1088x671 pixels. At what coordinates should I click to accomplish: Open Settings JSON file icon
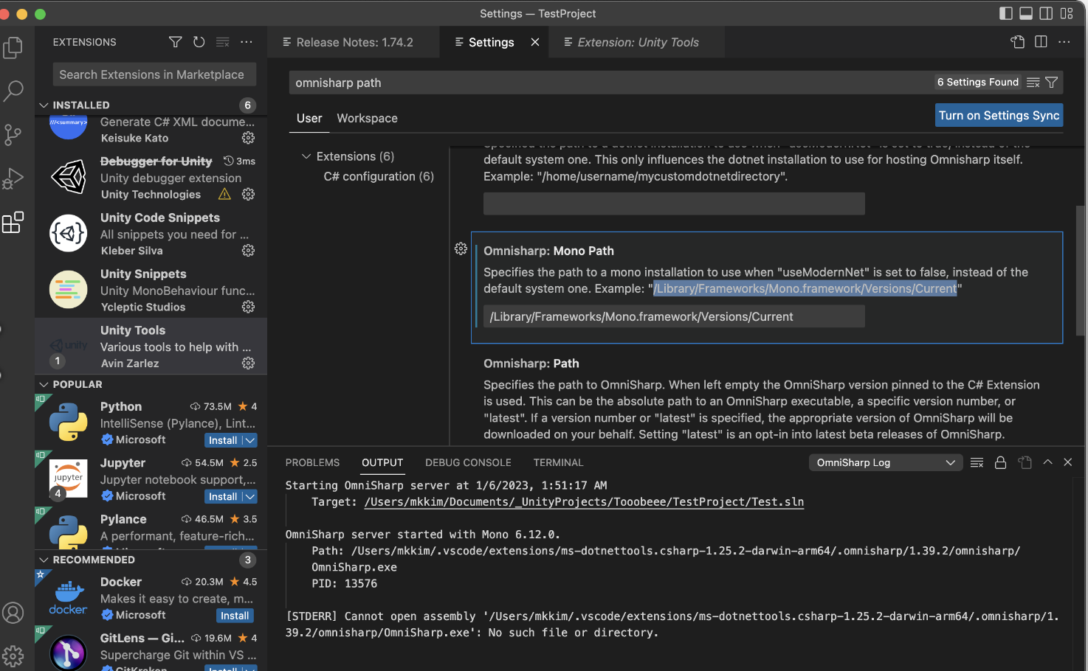point(1017,42)
